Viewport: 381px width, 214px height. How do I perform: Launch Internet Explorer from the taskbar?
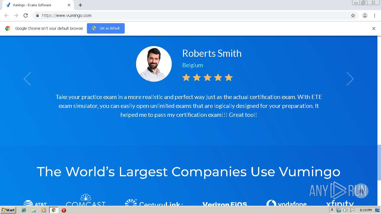pyautogui.click(x=24, y=210)
